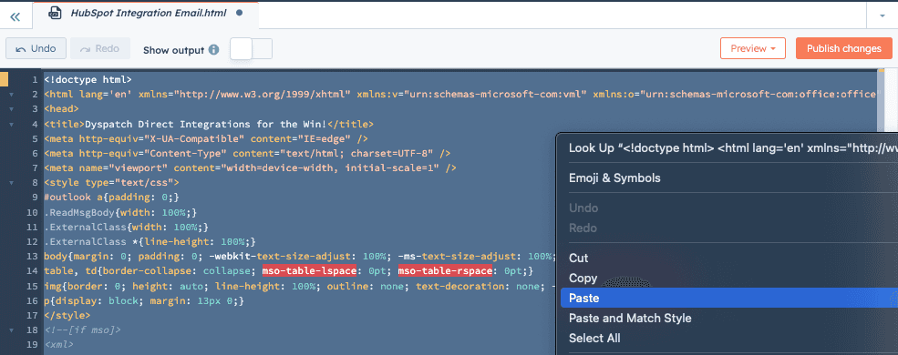
Task: Click the Redo button
Action: coord(100,48)
